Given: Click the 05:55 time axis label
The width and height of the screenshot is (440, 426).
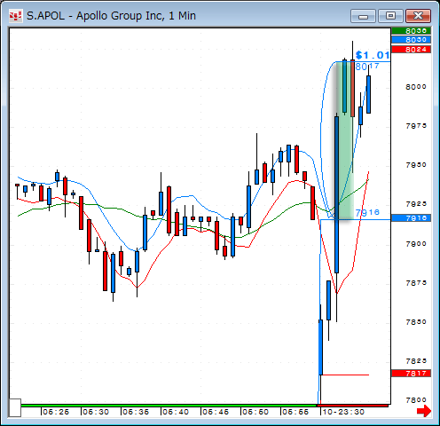Looking at the screenshot, I should click(x=295, y=412).
